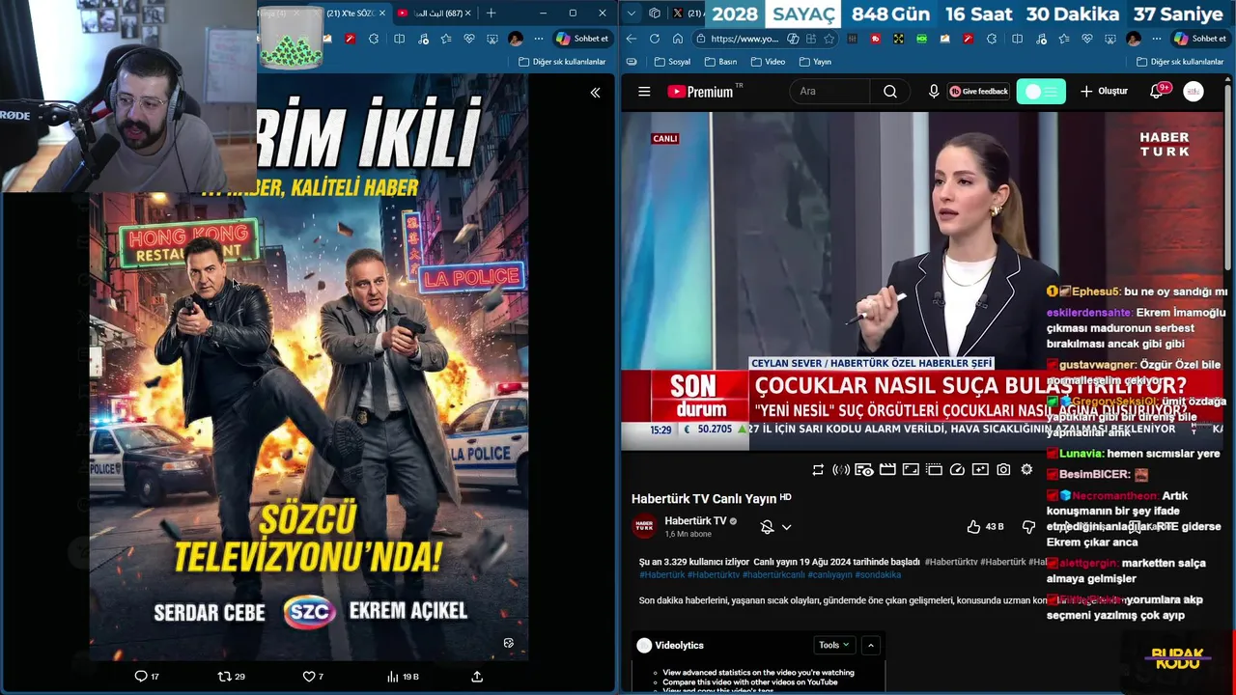Click the video filters sparkle icon
The image size is (1236, 695).
980,470
